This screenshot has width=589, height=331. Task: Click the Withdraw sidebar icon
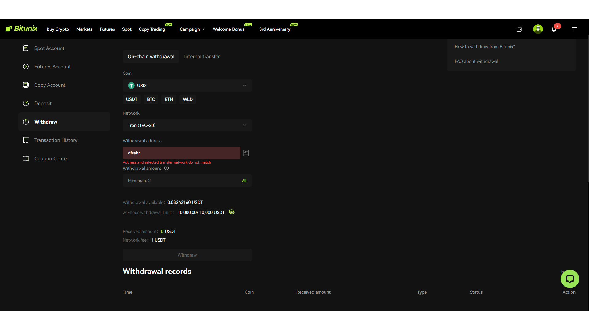click(x=26, y=122)
